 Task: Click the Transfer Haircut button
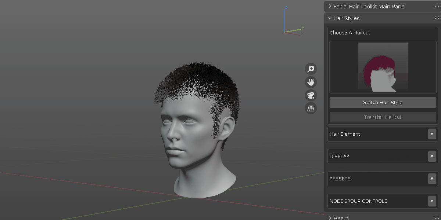tap(383, 117)
